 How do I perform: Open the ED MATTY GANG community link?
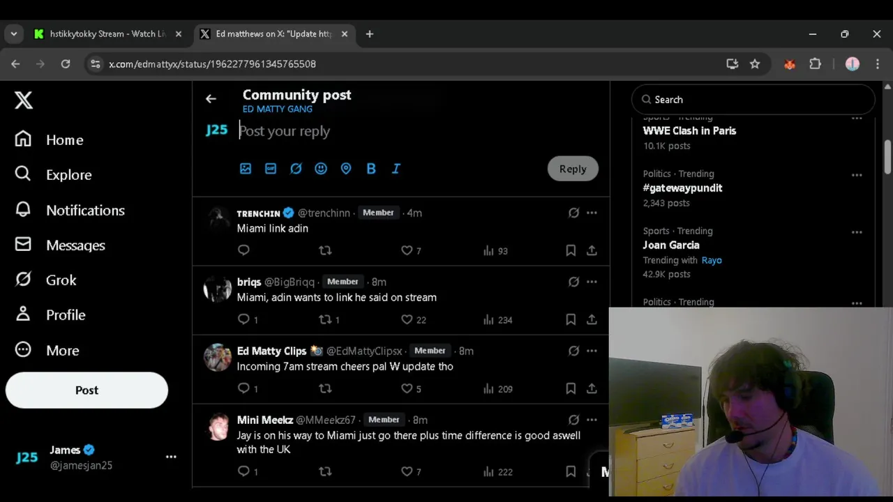277,109
